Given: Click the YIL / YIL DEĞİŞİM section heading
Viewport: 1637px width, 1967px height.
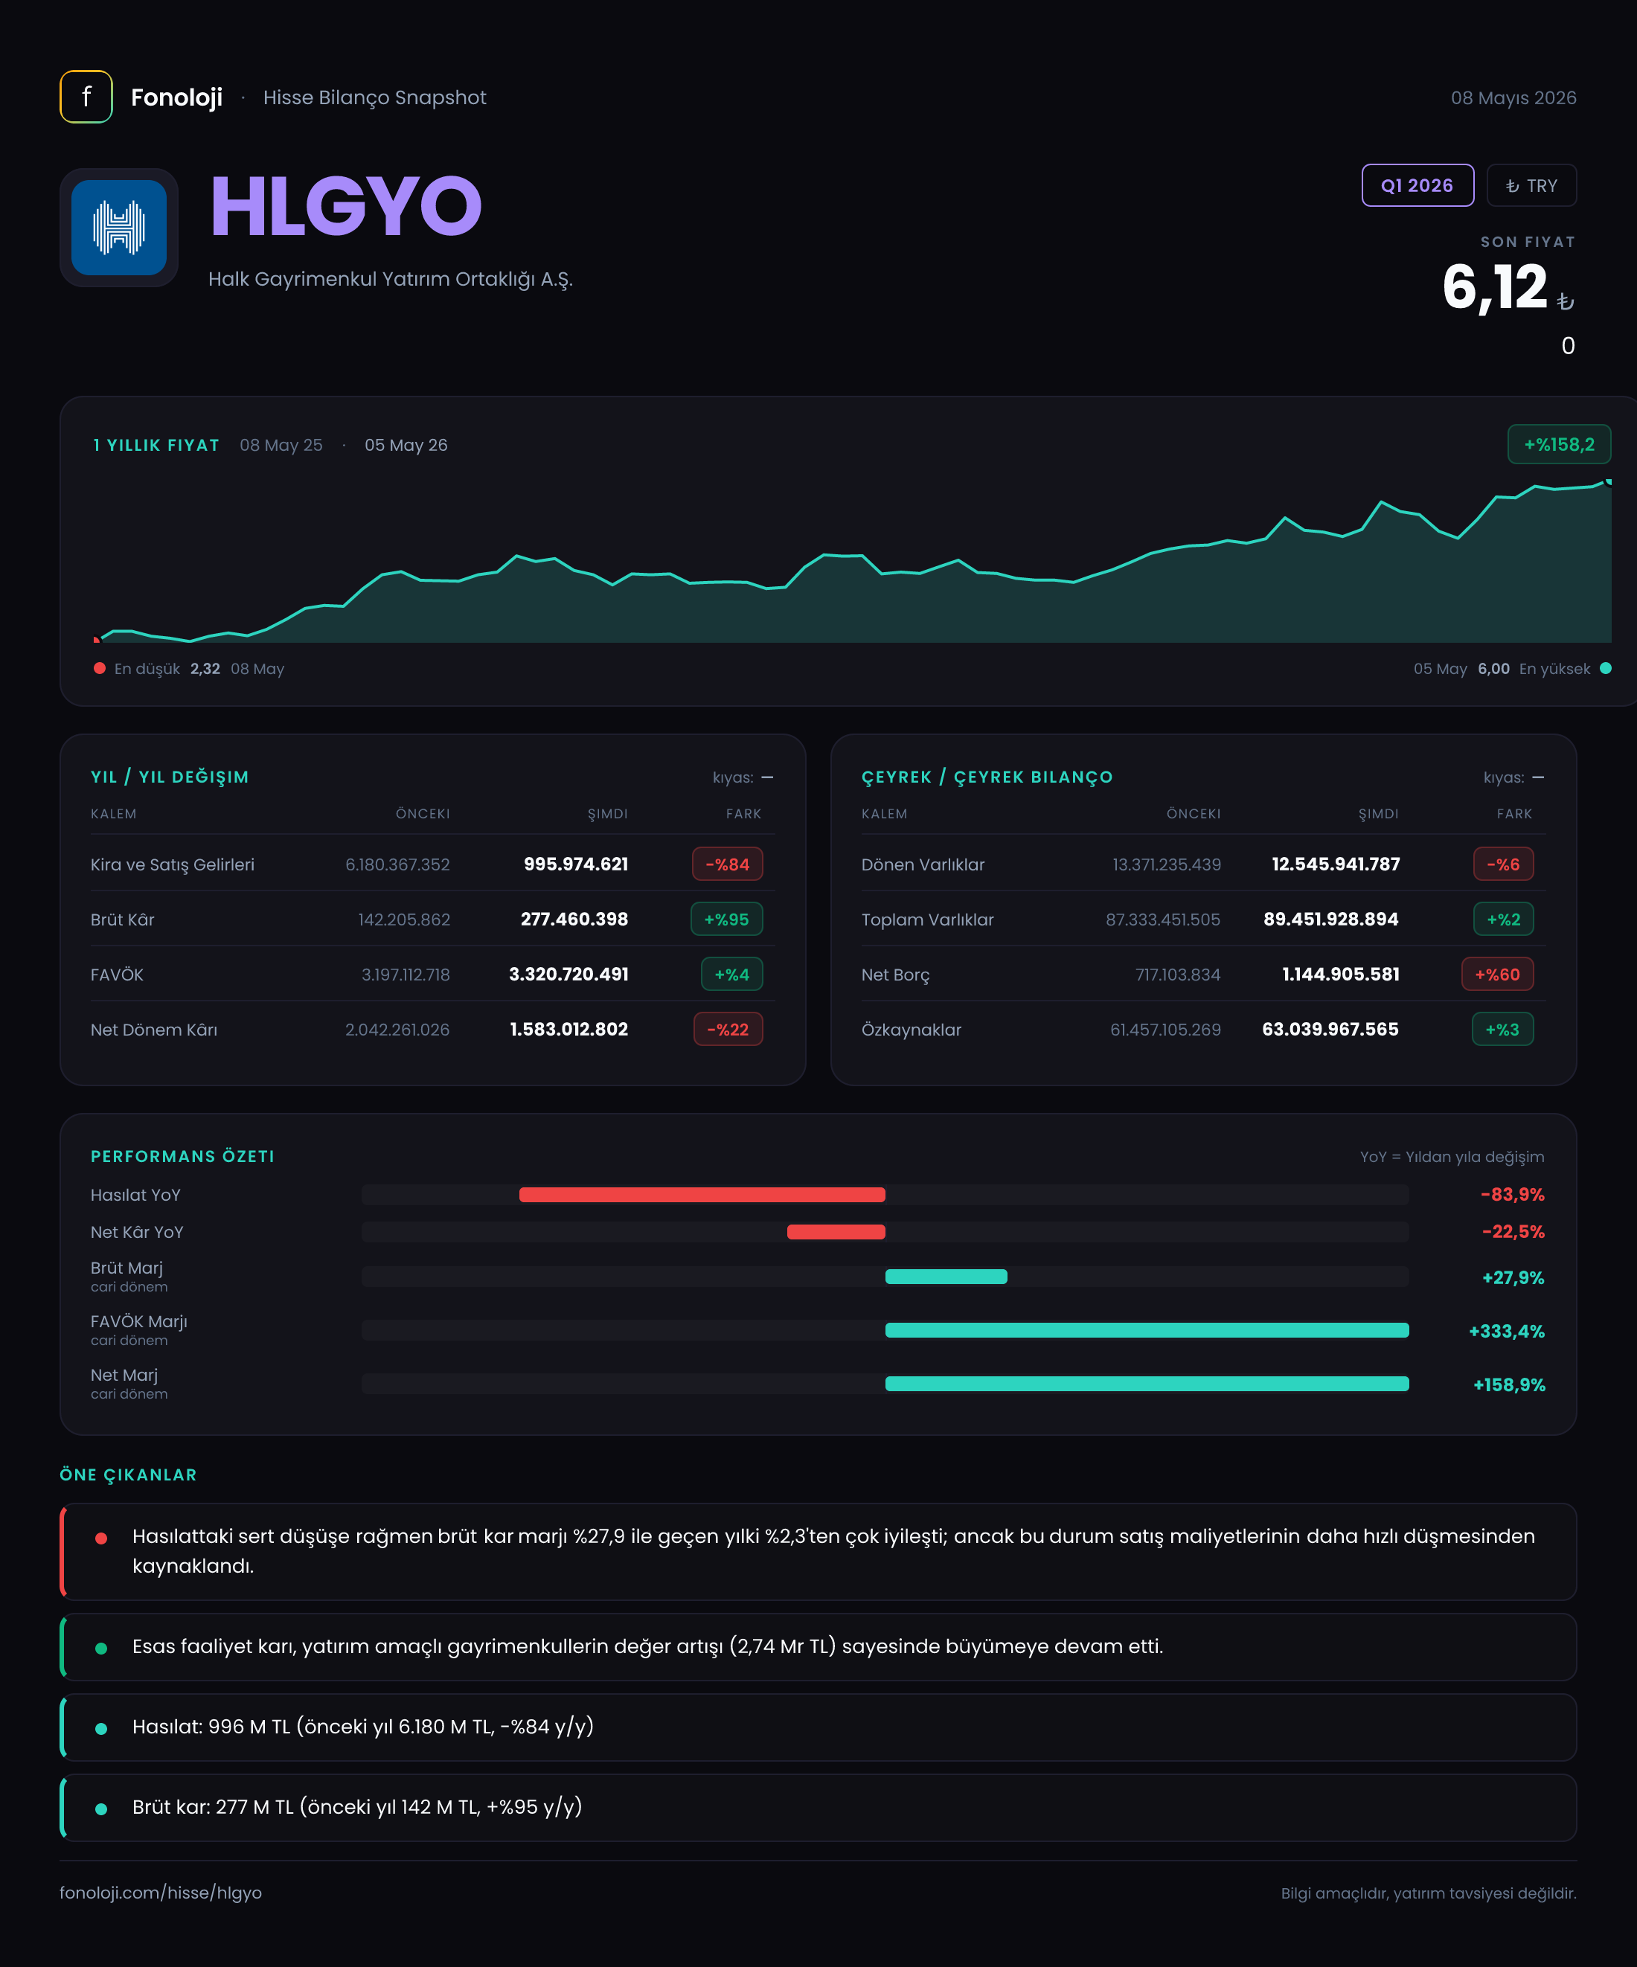Looking at the screenshot, I should click(x=170, y=777).
